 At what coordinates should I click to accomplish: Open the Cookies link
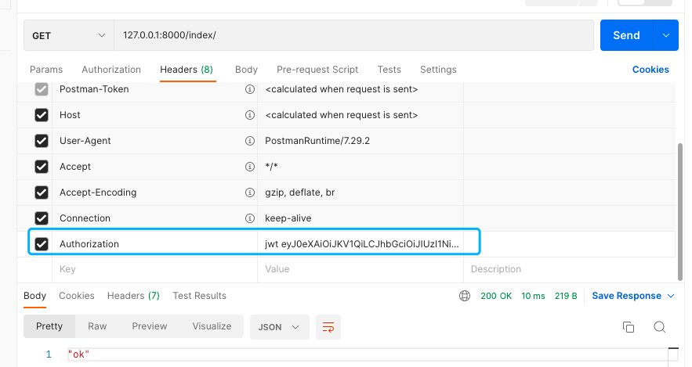pos(650,70)
